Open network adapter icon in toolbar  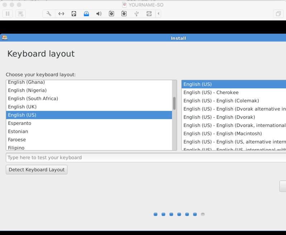pos(61,14)
